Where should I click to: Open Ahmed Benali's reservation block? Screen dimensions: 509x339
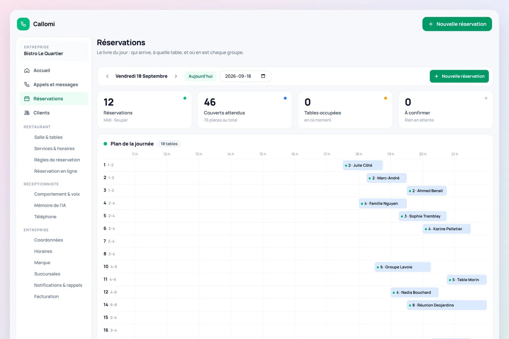(427, 191)
